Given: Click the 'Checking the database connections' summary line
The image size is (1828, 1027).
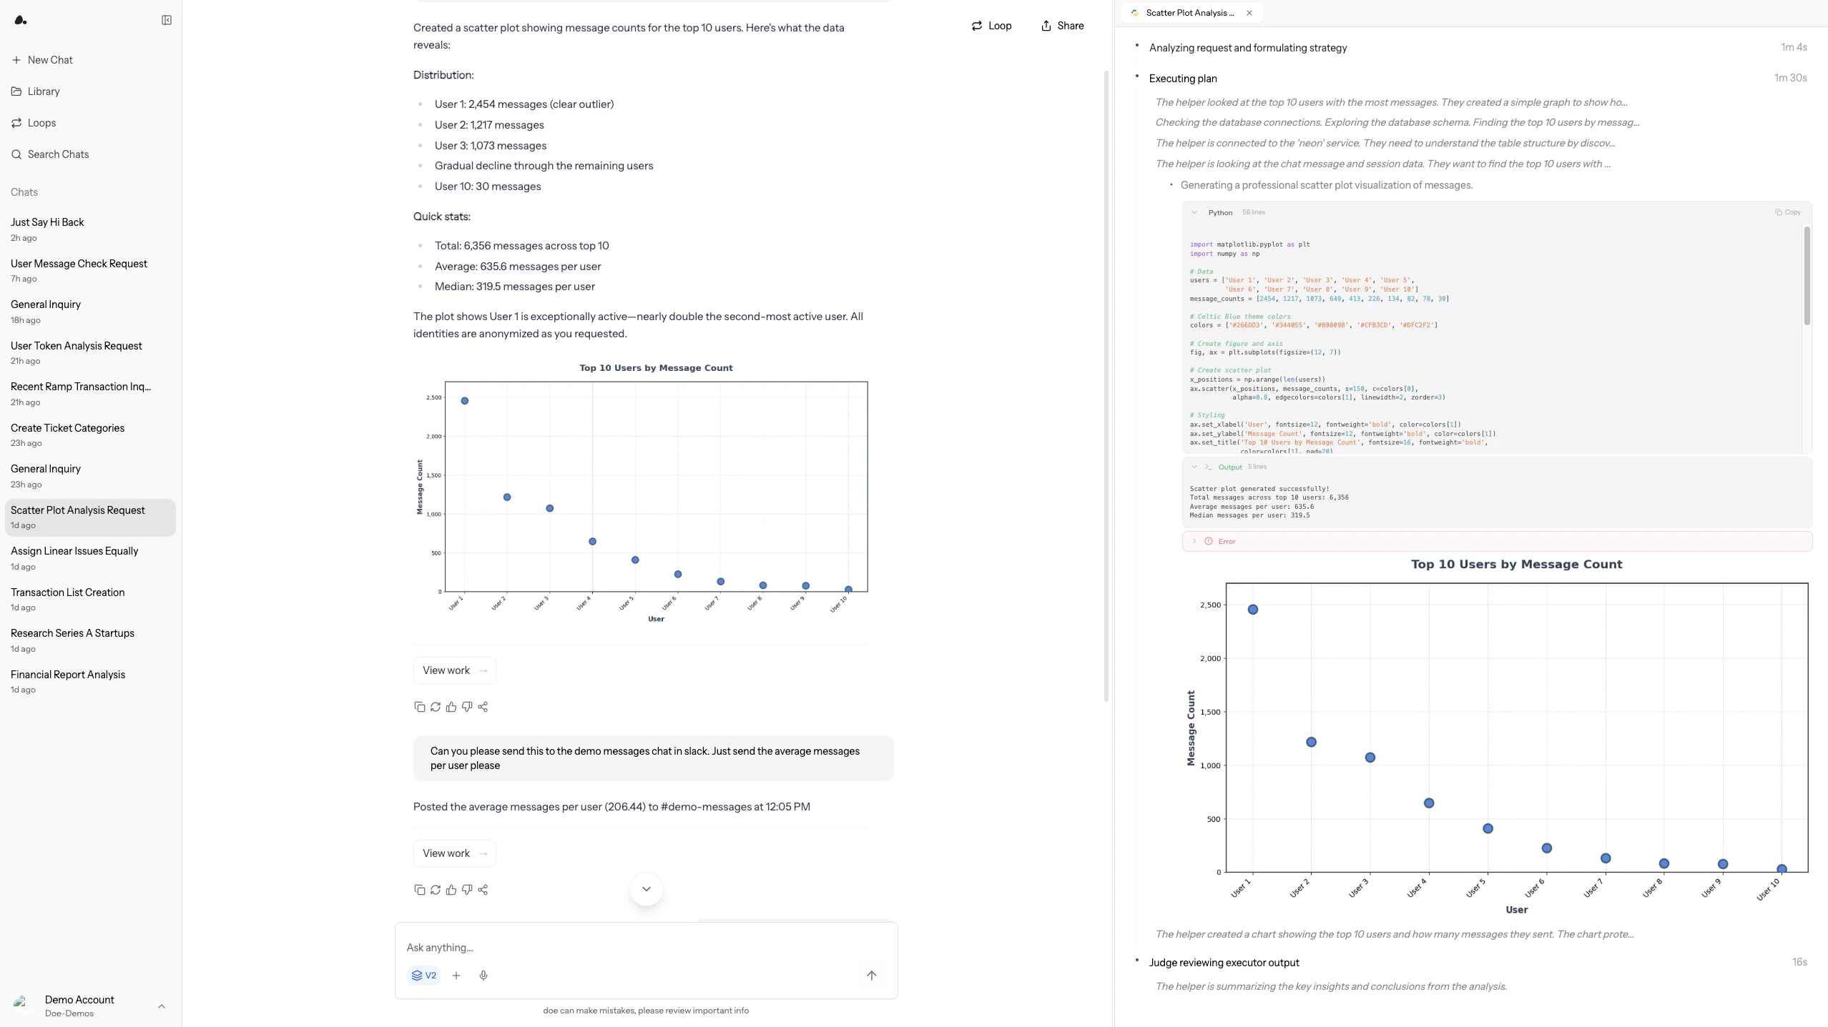Looking at the screenshot, I should pos(1397,122).
